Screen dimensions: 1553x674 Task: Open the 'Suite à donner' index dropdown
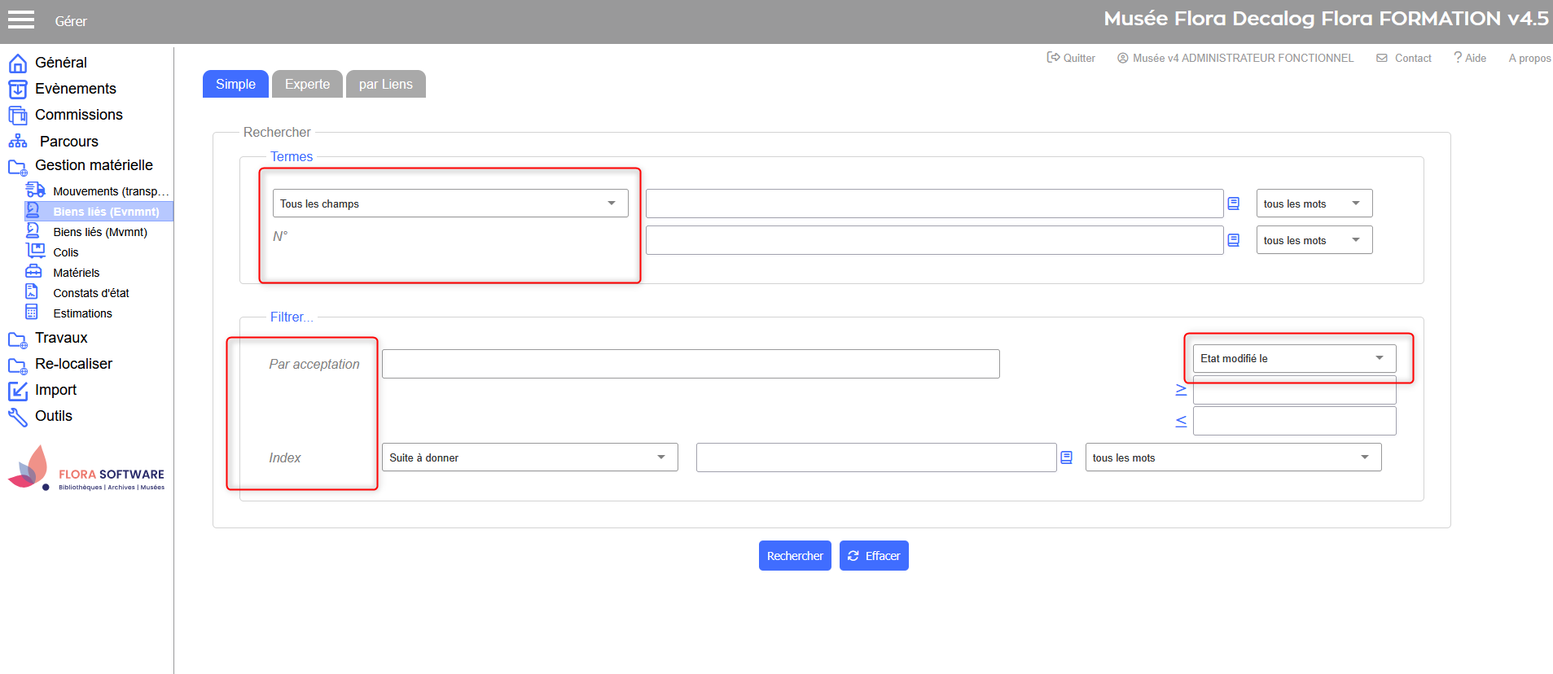point(529,457)
